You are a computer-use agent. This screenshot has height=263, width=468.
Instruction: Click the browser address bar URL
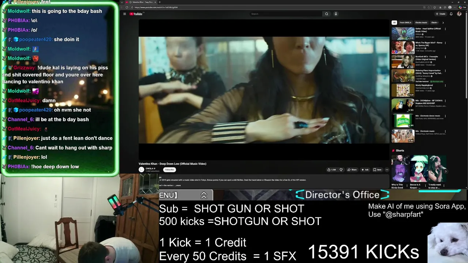point(156,7)
